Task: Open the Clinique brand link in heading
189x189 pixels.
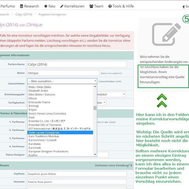Action: coord(34,25)
